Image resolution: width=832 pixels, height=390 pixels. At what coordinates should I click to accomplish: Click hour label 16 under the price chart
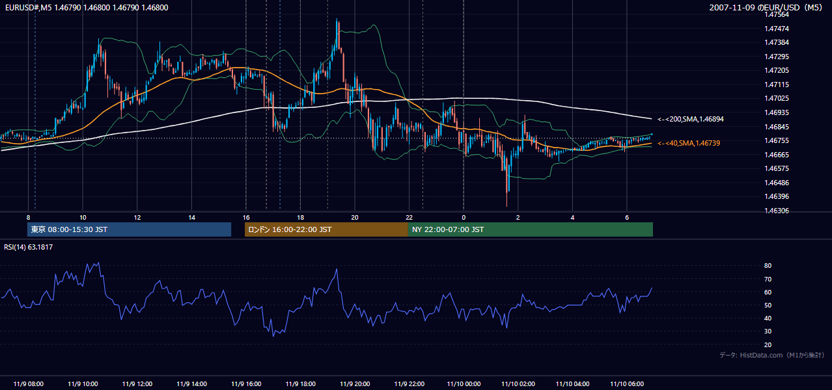click(246, 217)
